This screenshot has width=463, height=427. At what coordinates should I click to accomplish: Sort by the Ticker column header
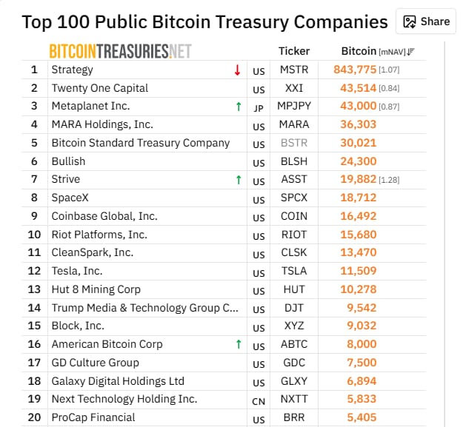pyautogui.click(x=294, y=51)
